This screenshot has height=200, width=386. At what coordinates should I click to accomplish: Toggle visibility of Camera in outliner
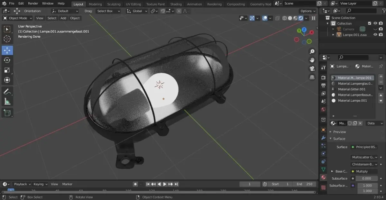click(x=375, y=29)
